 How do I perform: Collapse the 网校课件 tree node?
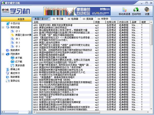pos(3,54)
